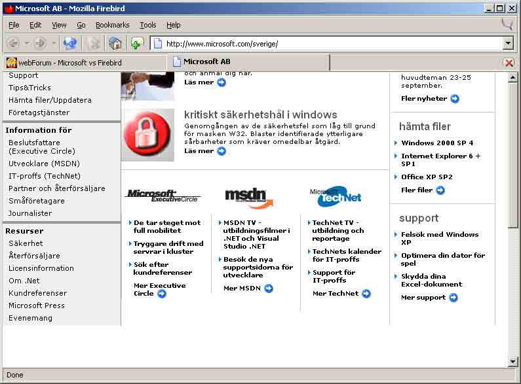Open the Microsoft Press link

[x=37, y=305]
